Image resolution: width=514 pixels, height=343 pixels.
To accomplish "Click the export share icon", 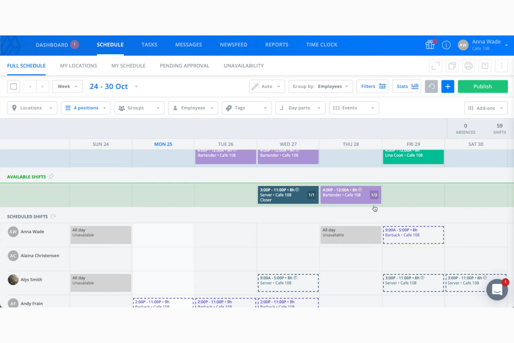I will 485,66.
